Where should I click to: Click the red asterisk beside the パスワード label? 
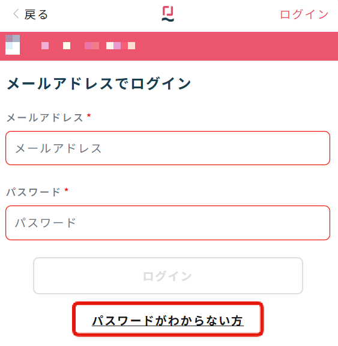click(66, 190)
